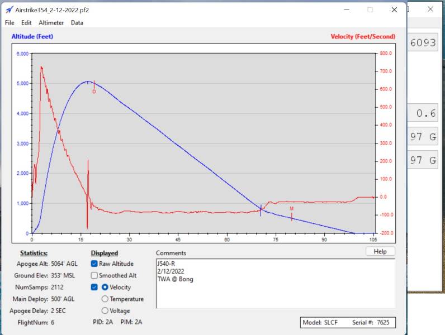Screen dimensions: 445x335
Task: Close the background window behind the graph
Action: pos(430,9)
